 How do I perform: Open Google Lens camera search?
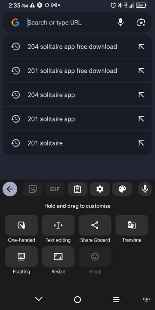point(141,22)
